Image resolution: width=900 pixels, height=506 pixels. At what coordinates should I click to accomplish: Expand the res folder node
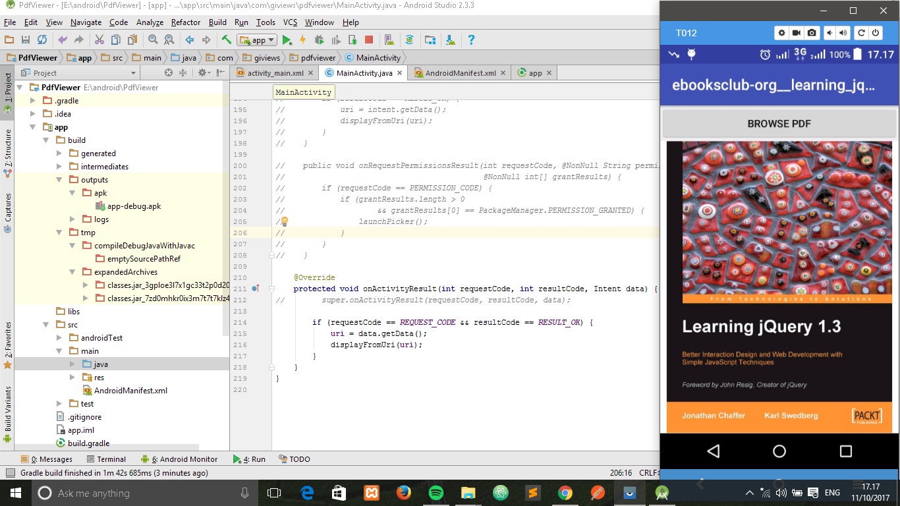tap(72, 378)
